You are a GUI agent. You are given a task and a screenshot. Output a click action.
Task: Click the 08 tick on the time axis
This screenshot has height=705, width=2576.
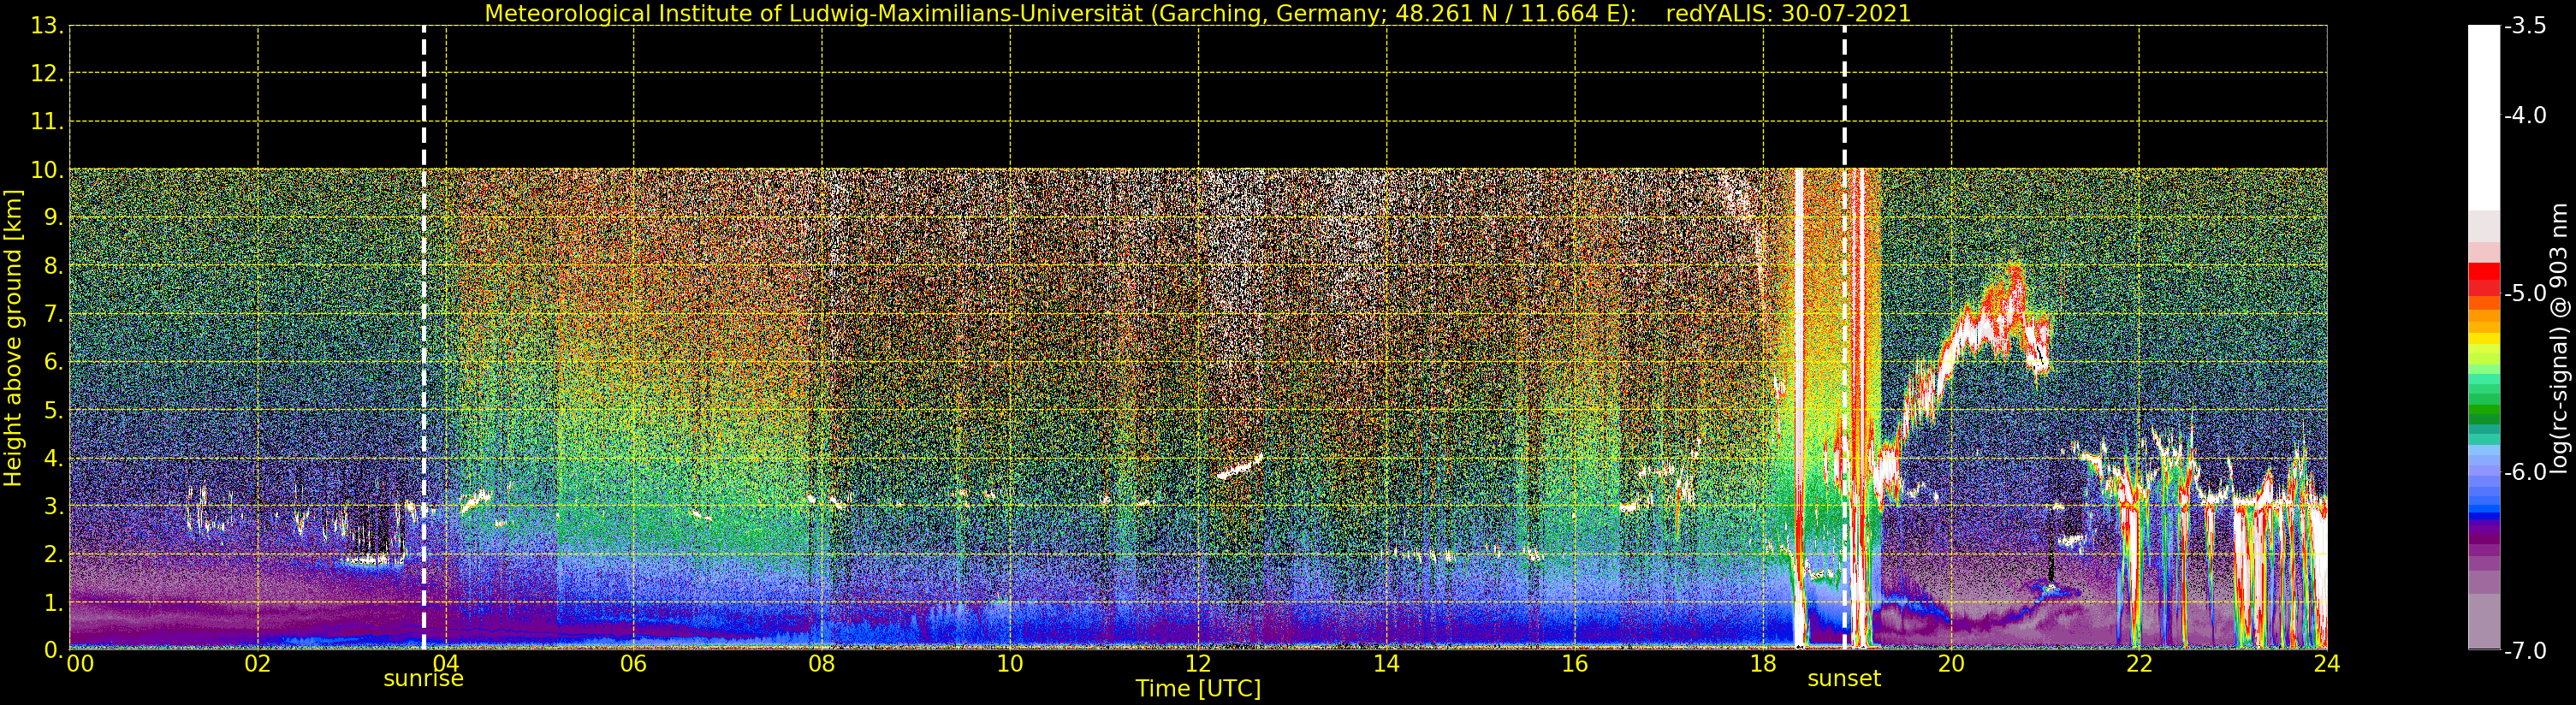(822, 663)
